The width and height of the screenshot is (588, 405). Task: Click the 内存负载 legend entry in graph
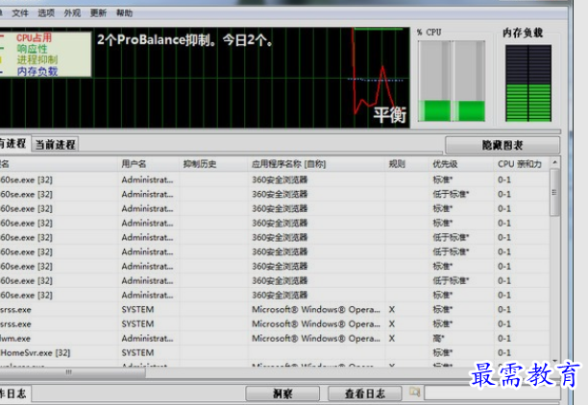[37, 71]
